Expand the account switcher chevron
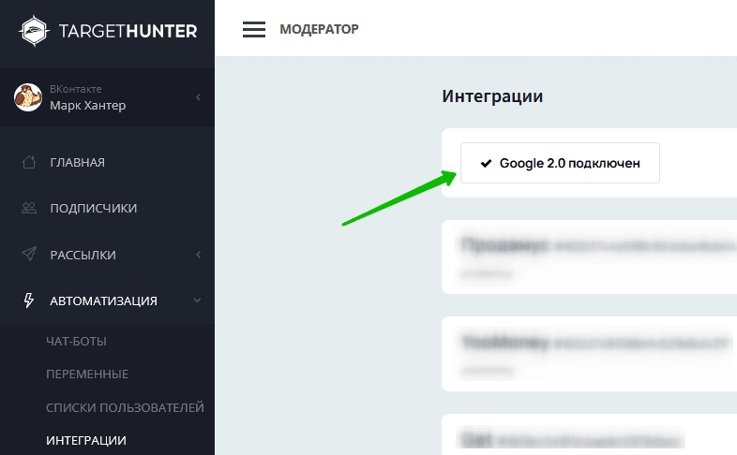 coord(198,97)
